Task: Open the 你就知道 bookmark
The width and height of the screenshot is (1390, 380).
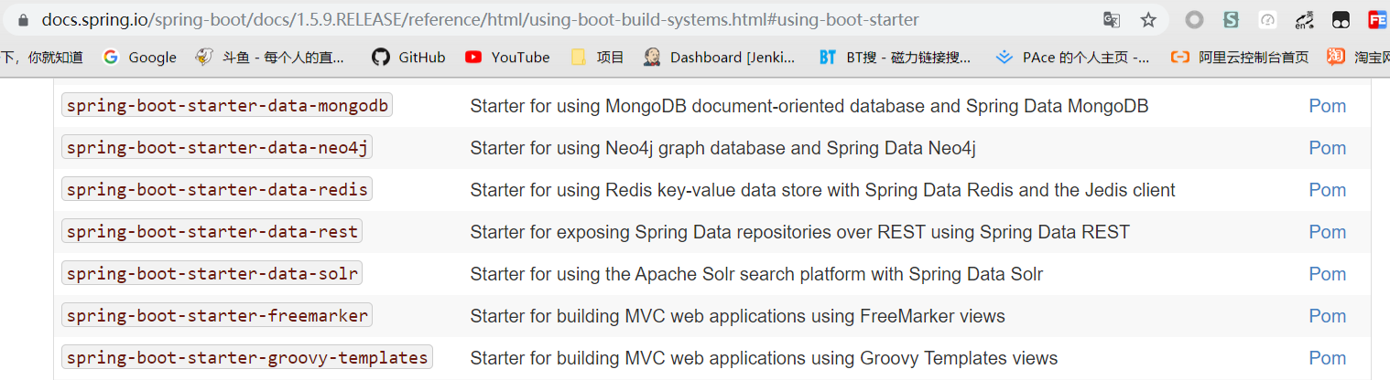Action: click(42, 57)
